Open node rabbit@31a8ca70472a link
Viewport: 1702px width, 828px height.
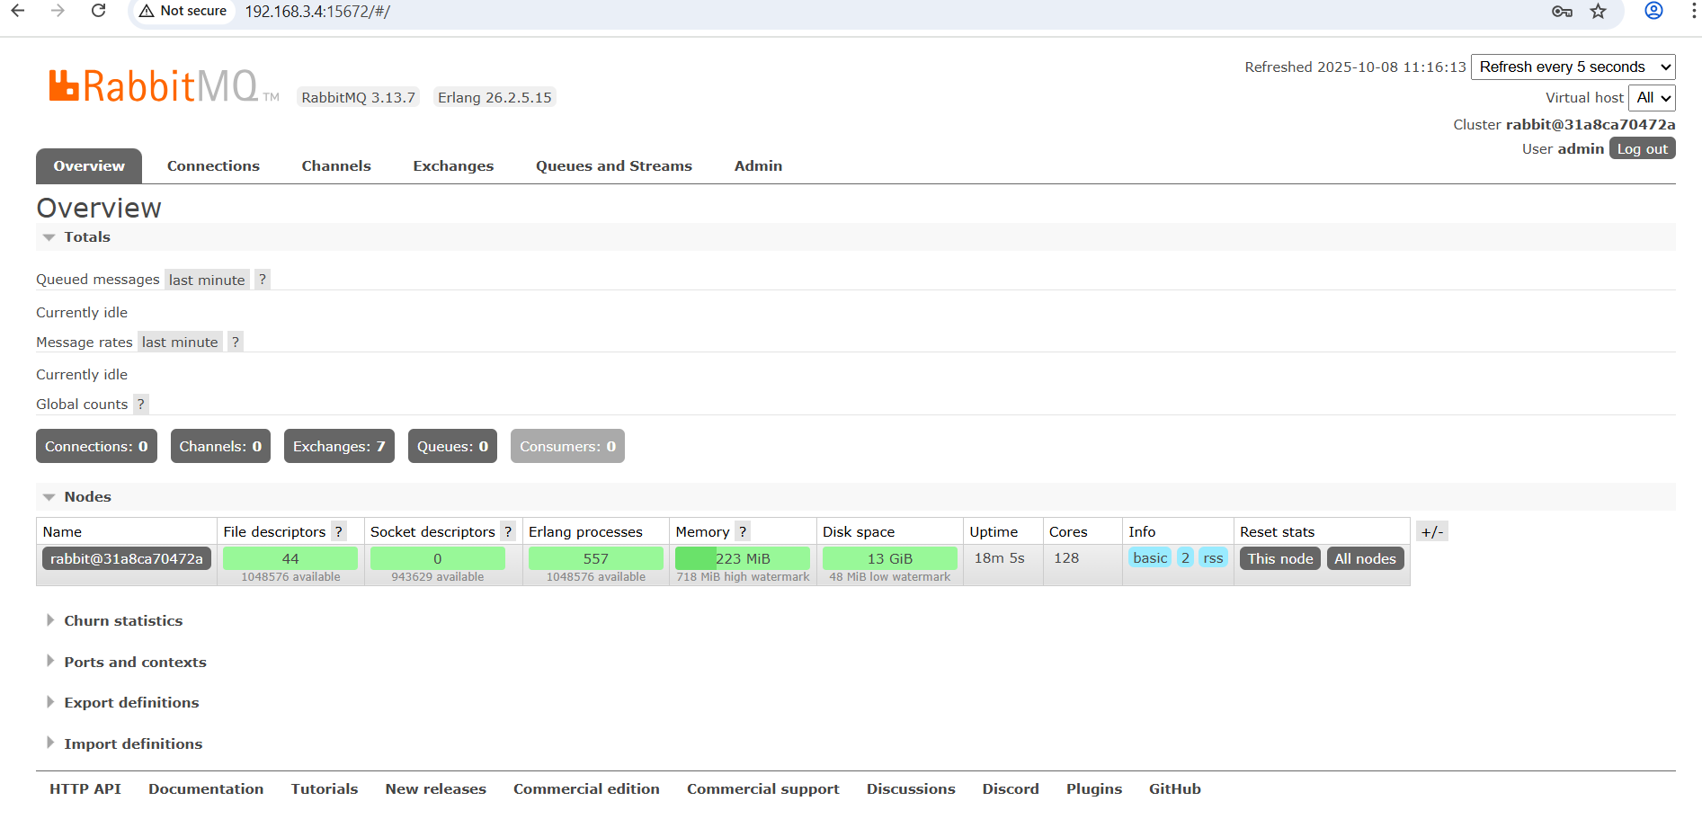coord(127,558)
